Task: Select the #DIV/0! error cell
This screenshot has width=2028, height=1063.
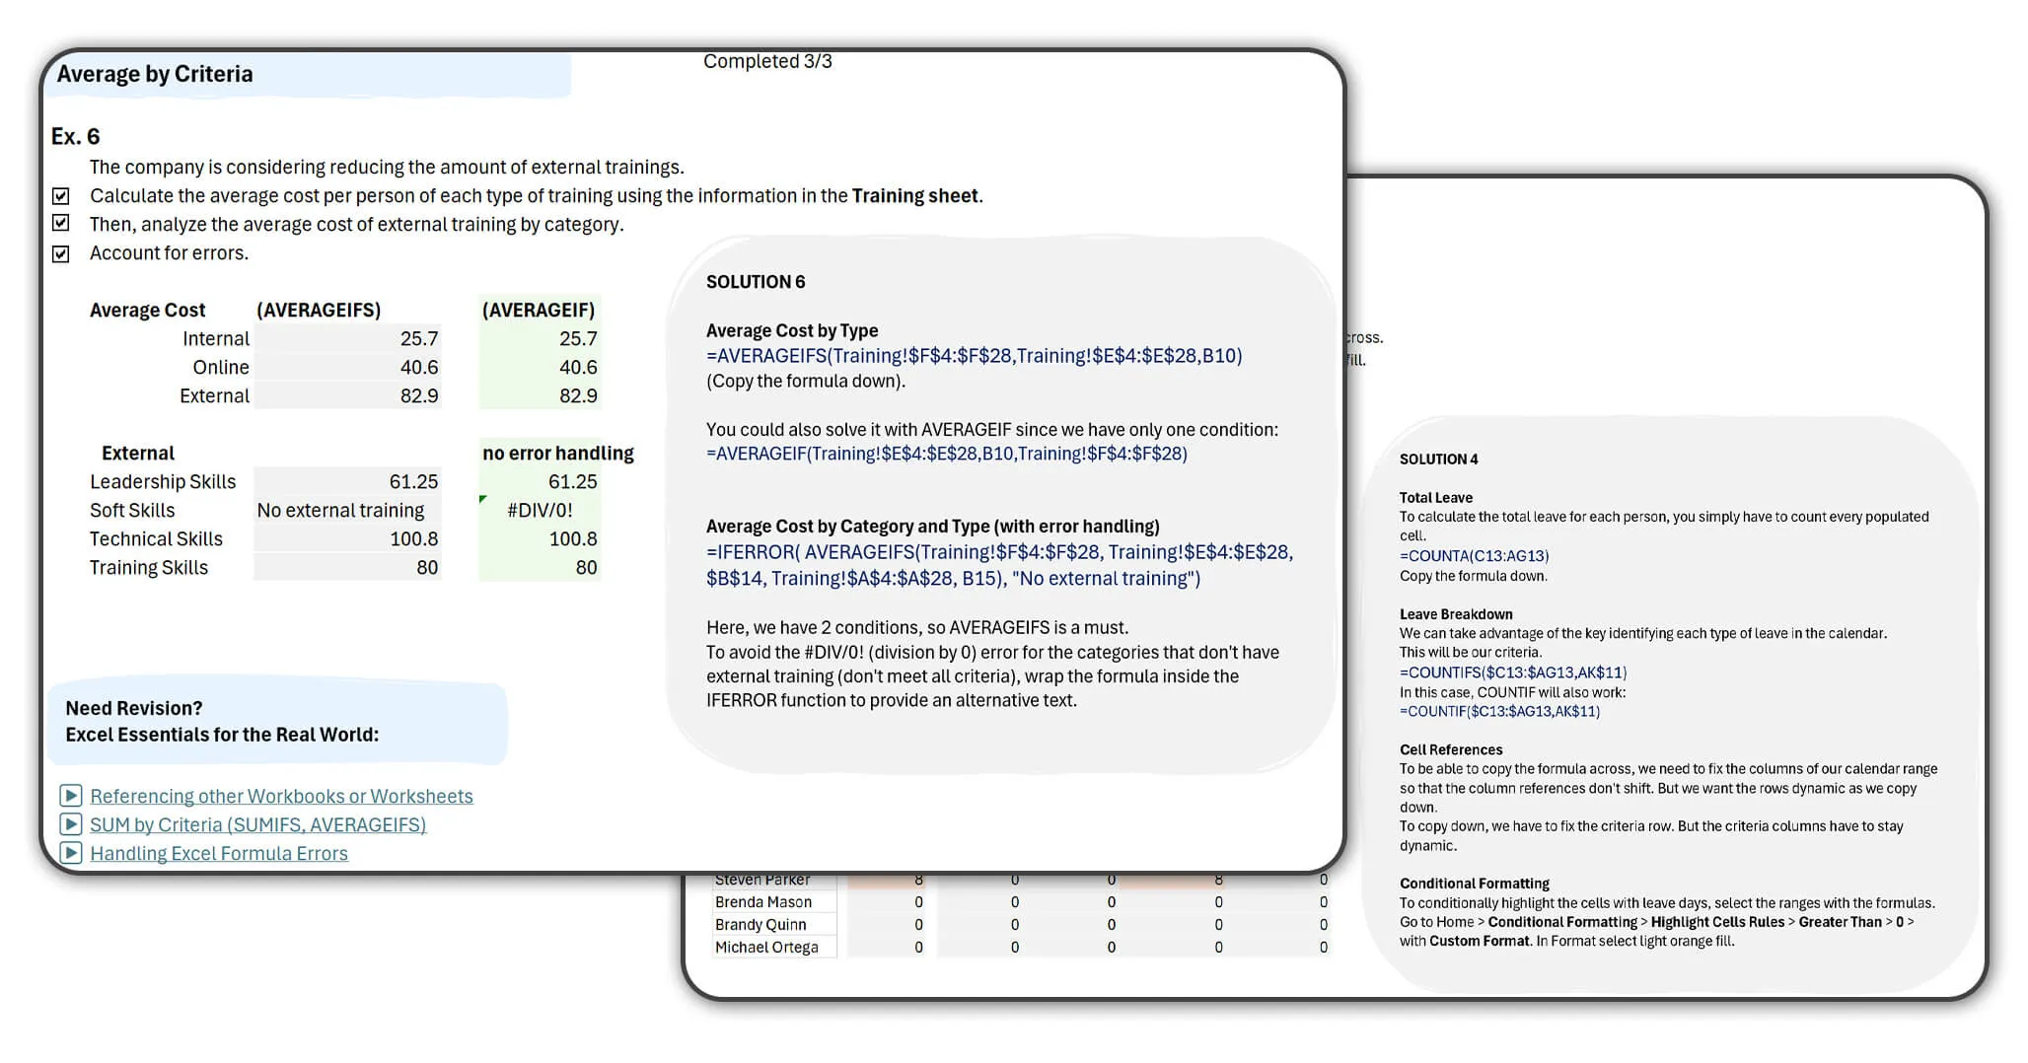Action: [x=541, y=510]
